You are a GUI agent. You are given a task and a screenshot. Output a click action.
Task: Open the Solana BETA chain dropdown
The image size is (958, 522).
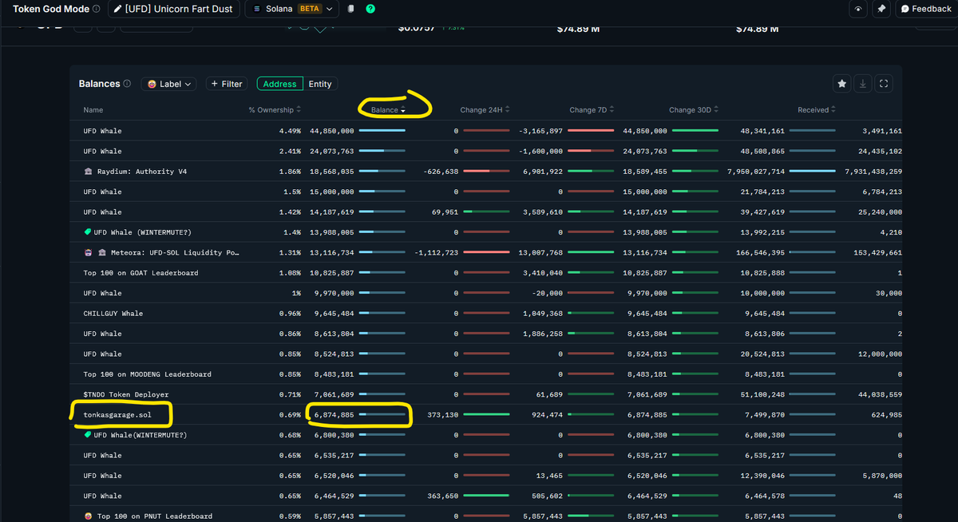291,9
